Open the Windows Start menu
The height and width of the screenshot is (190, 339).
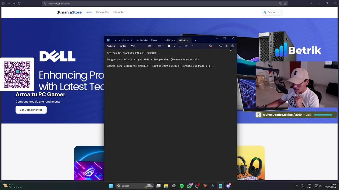tap(111, 186)
